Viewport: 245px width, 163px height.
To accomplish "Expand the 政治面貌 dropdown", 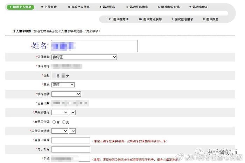I will [x=66, y=94].
